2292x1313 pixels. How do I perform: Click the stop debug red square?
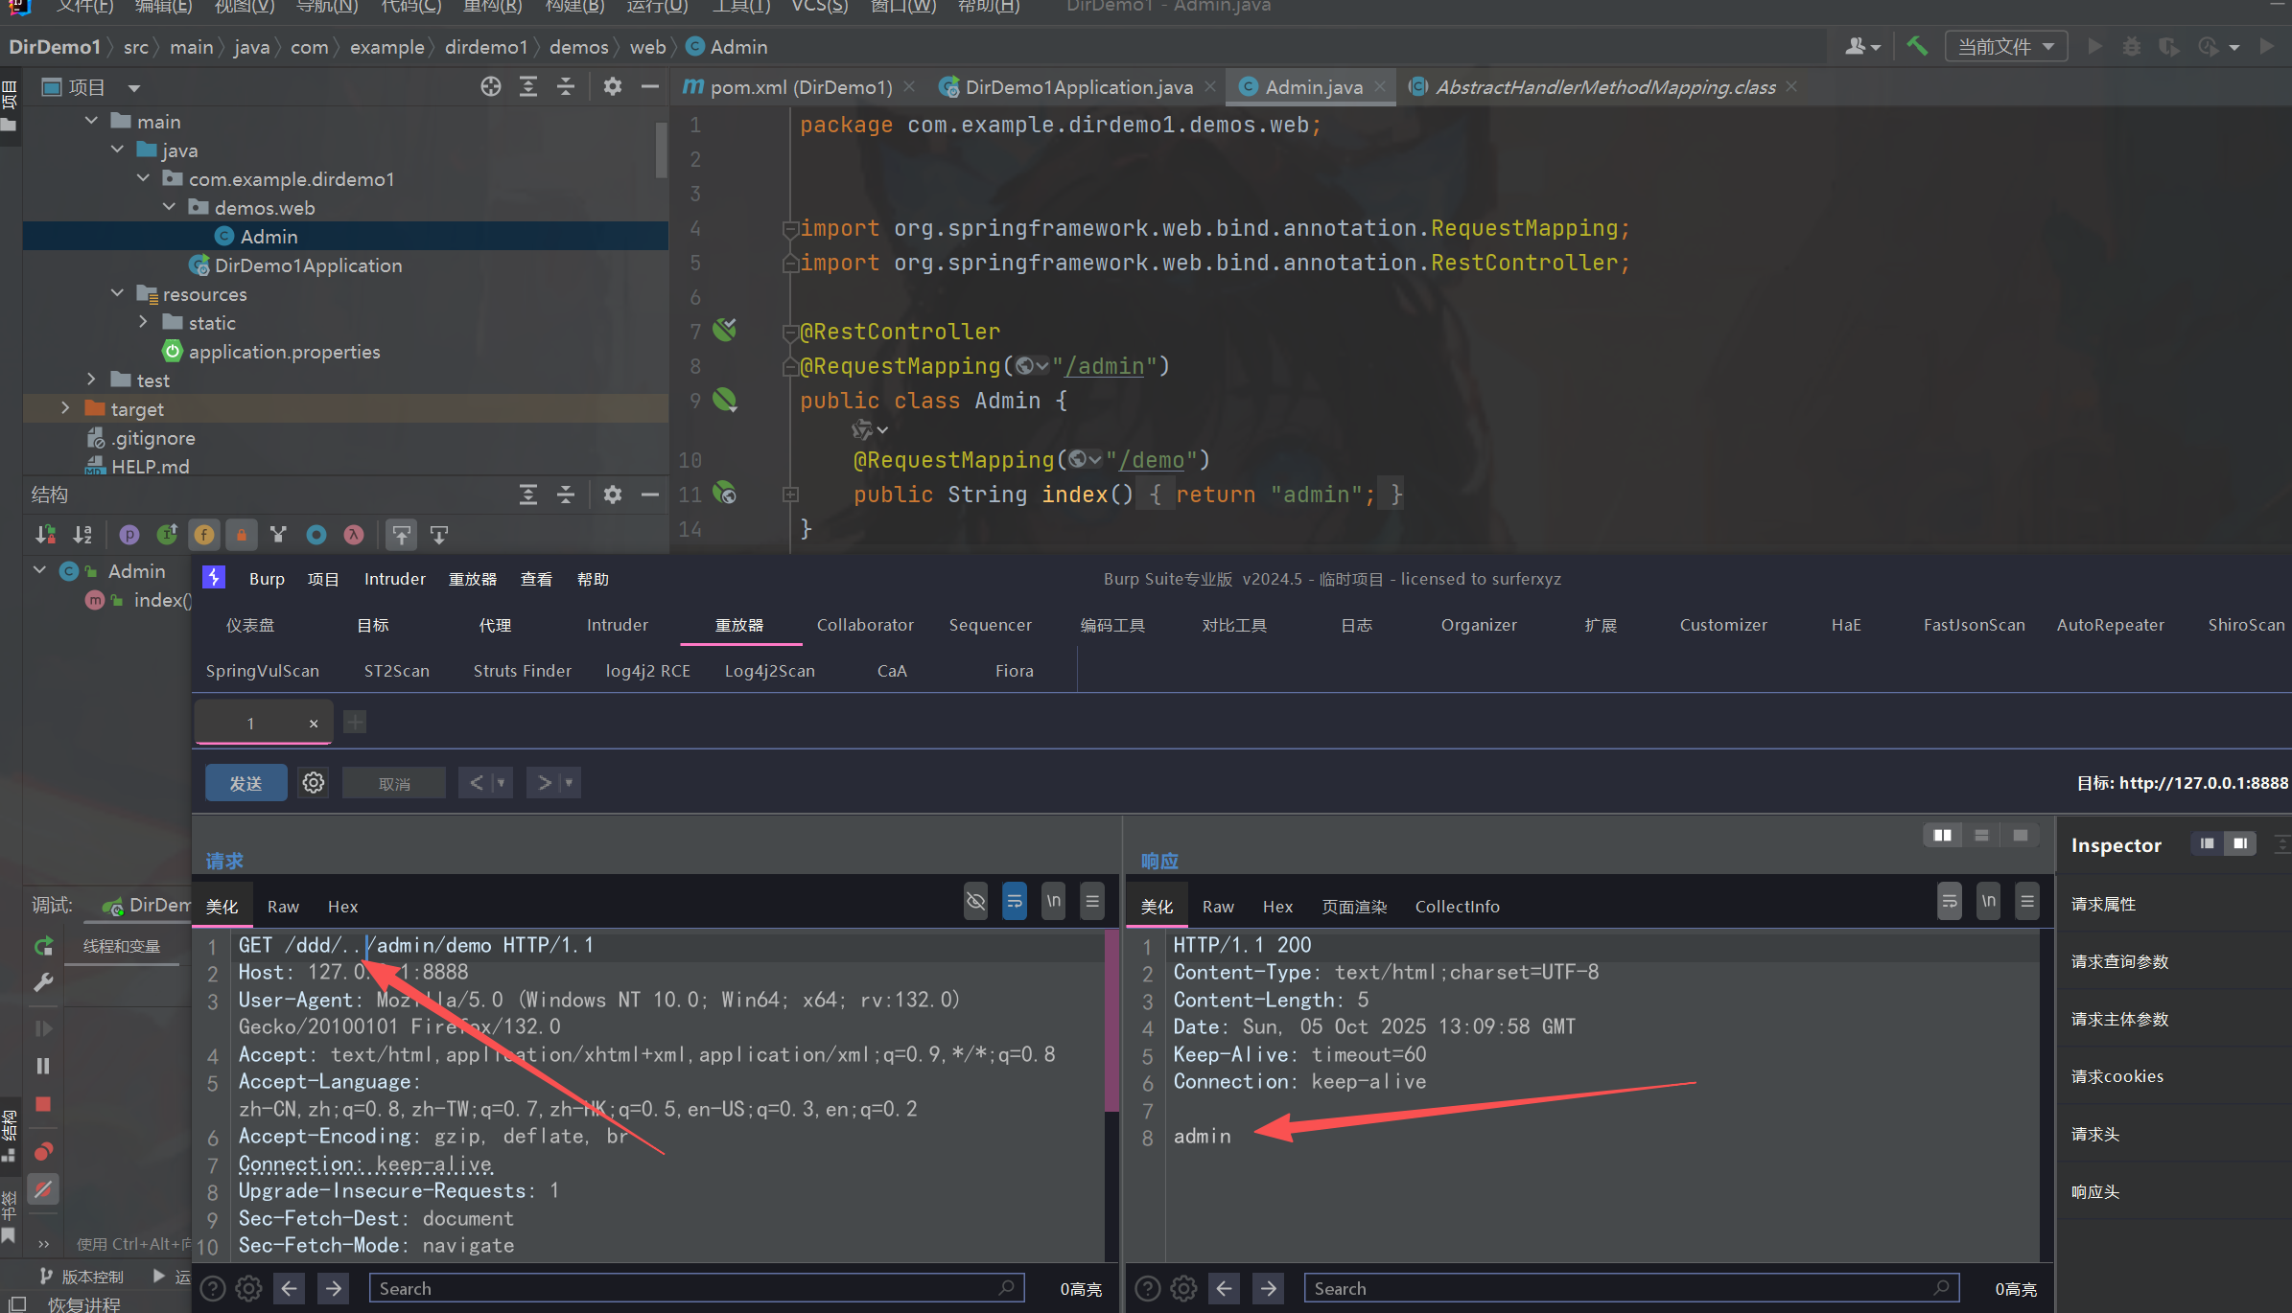[x=43, y=1104]
